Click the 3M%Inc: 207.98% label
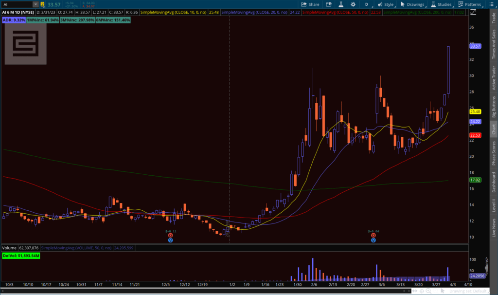498x295 pixels. point(77,20)
